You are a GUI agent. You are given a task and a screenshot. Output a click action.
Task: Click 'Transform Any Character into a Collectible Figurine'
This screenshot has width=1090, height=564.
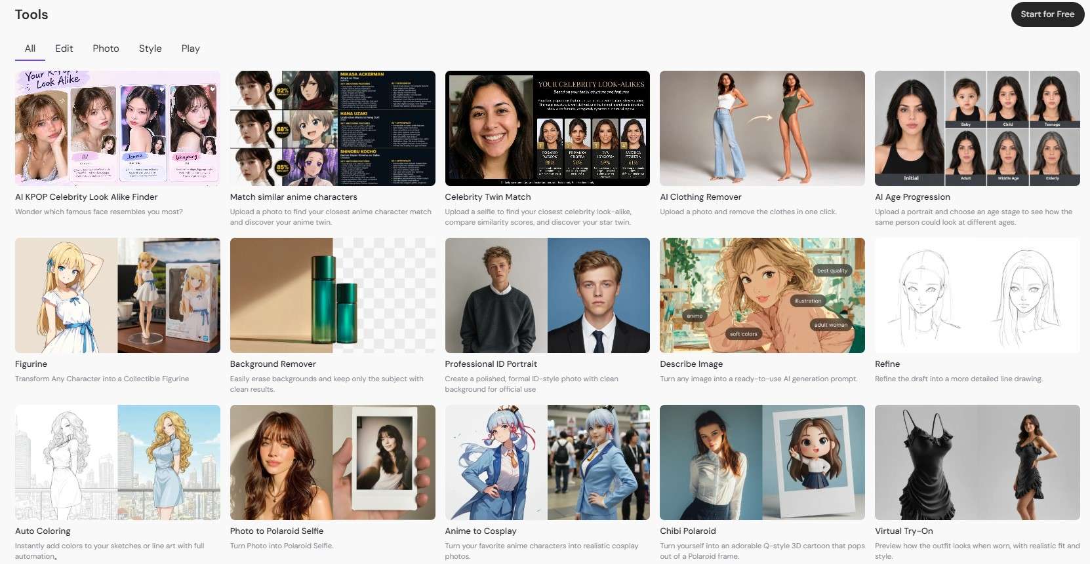pos(102,379)
